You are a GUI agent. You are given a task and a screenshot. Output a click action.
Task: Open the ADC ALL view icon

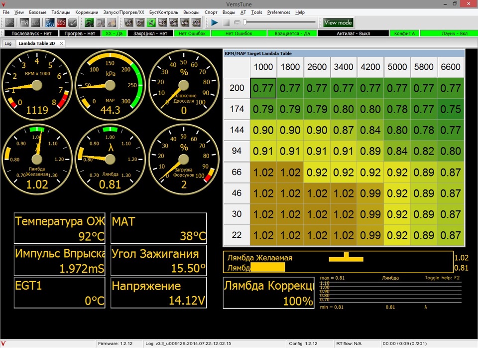162,22
